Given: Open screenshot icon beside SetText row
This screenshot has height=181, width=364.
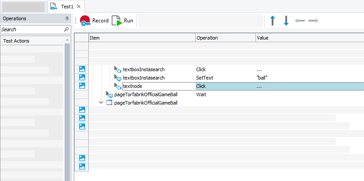Looking at the screenshot, I should point(82,78).
